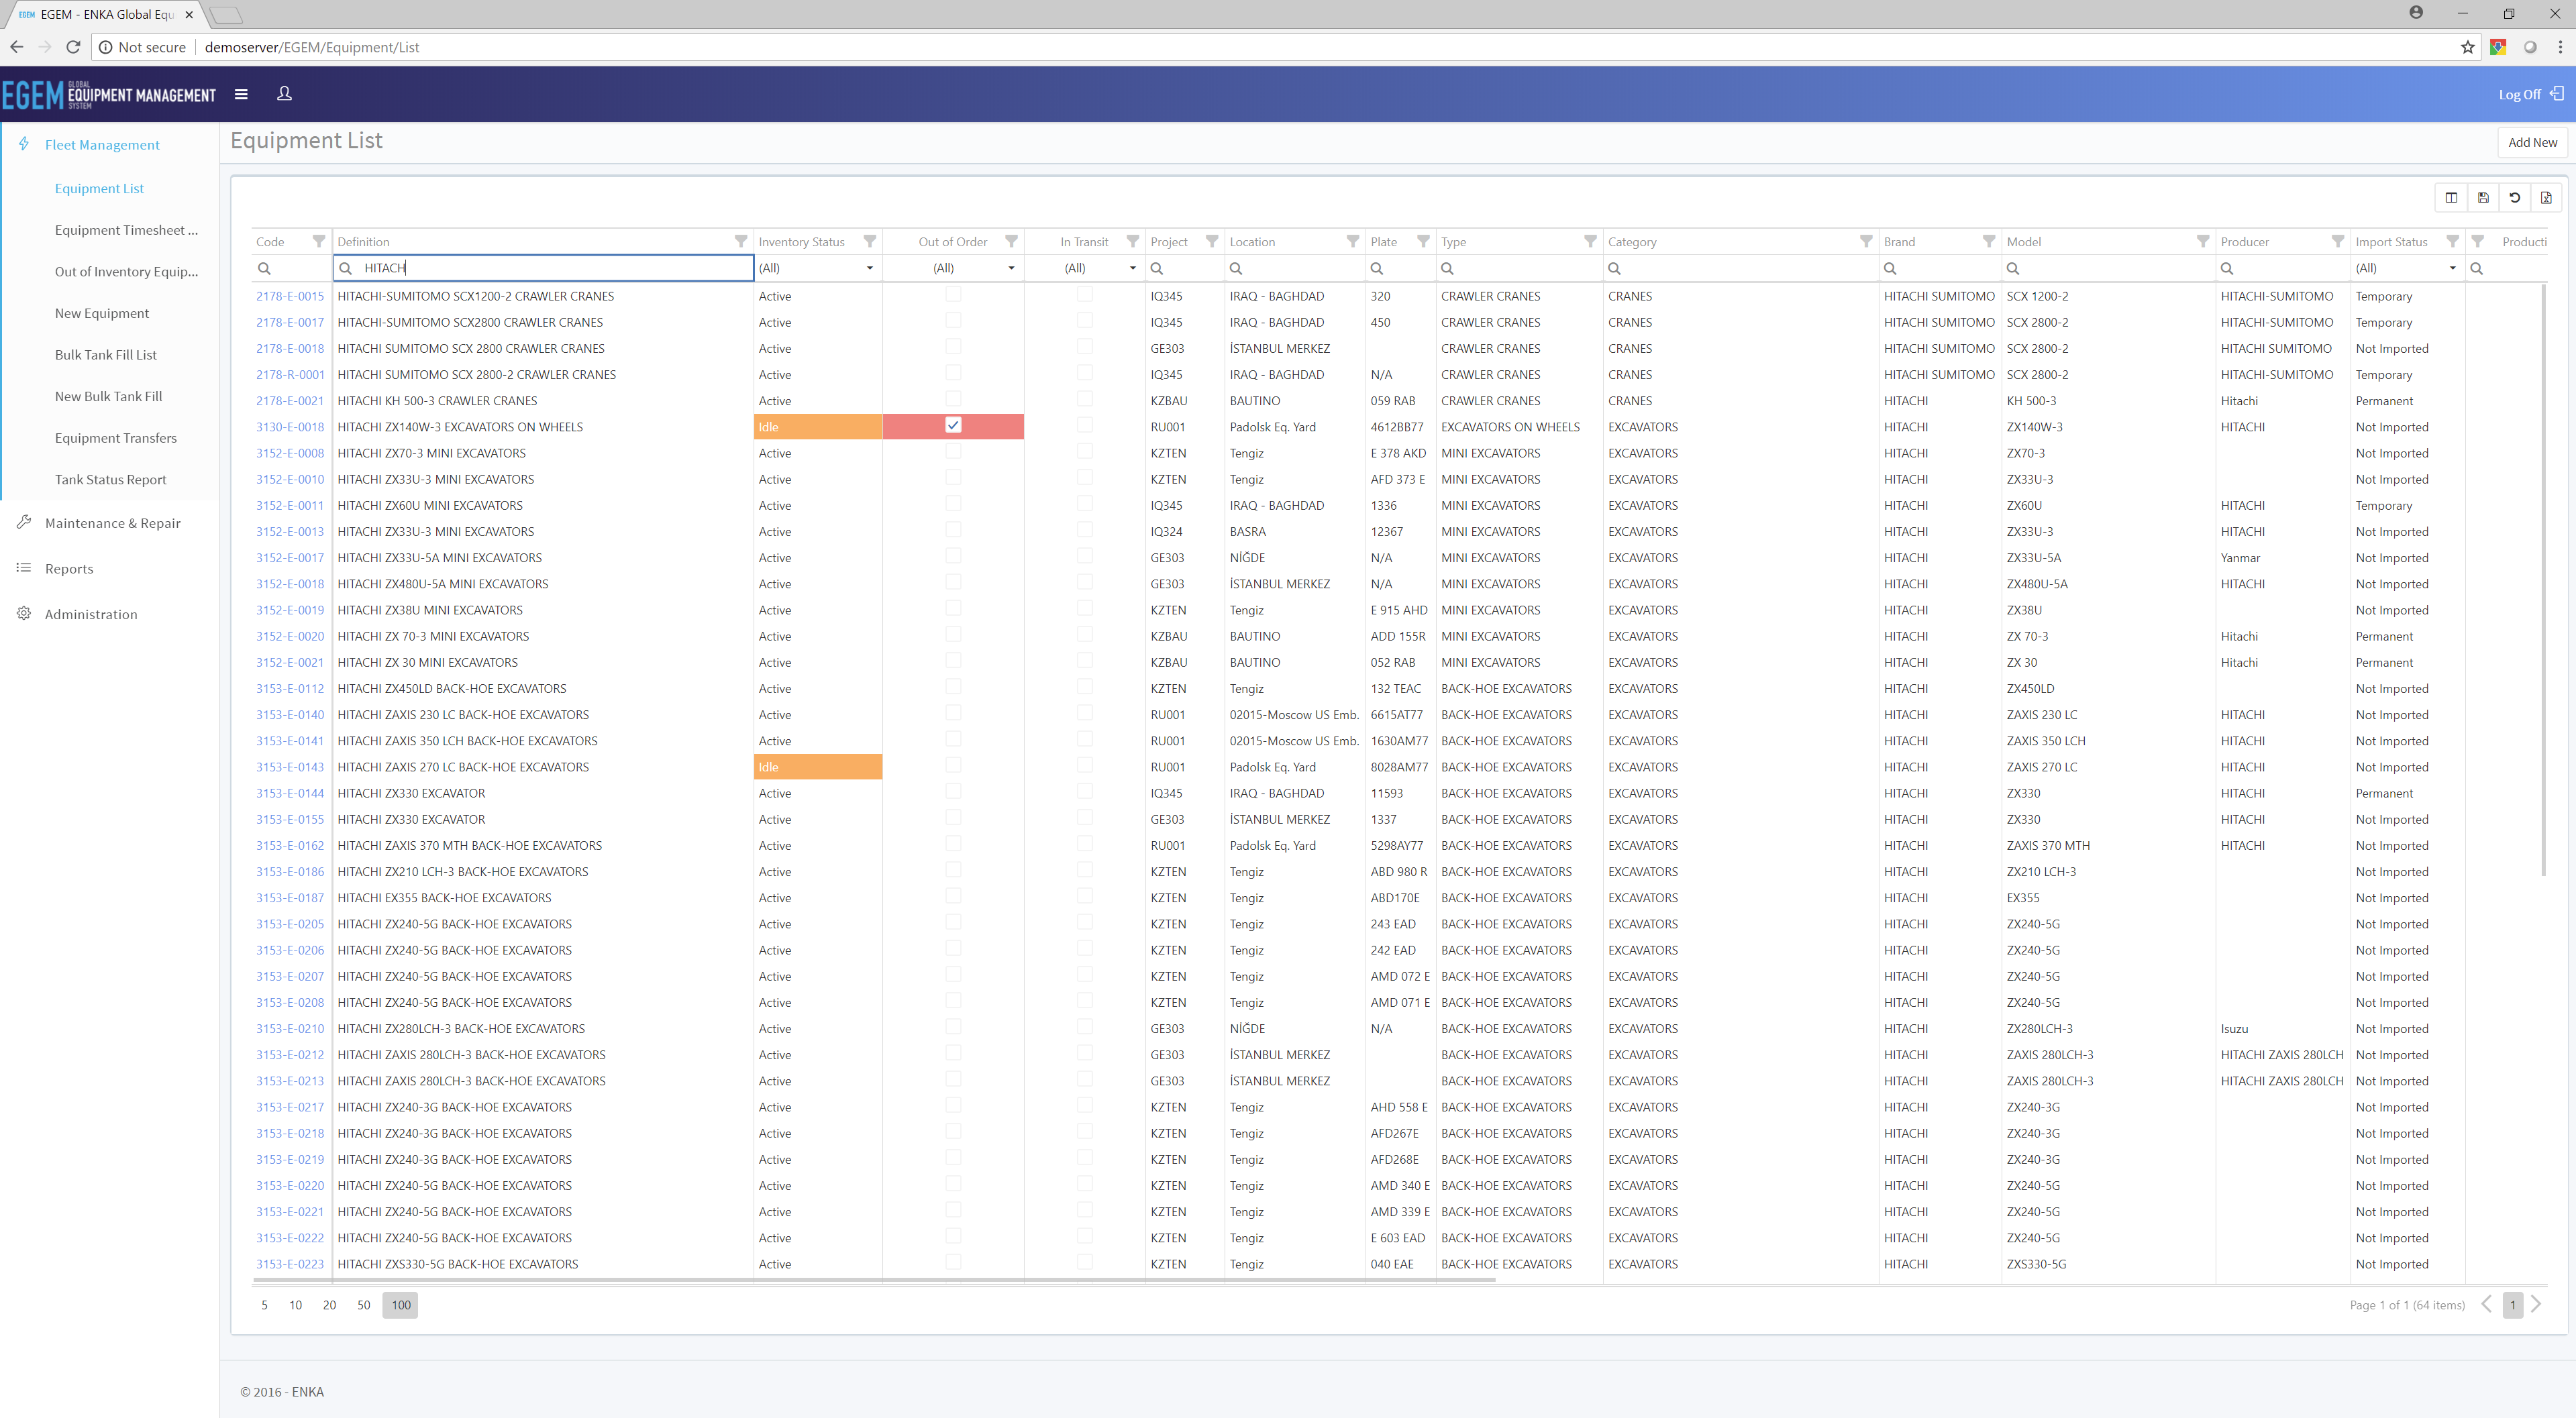Image resolution: width=2576 pixels, height=1418 pixels.
Task: Click the save layout floppy icon
Action: tap(2483, 198)
